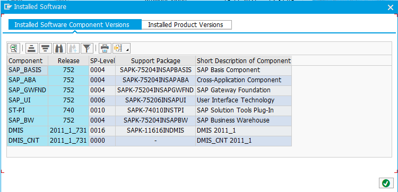This screenshot has height=192, width=398.
Task: Click SAP Business Warehouse description
Action: click(244, 120)
